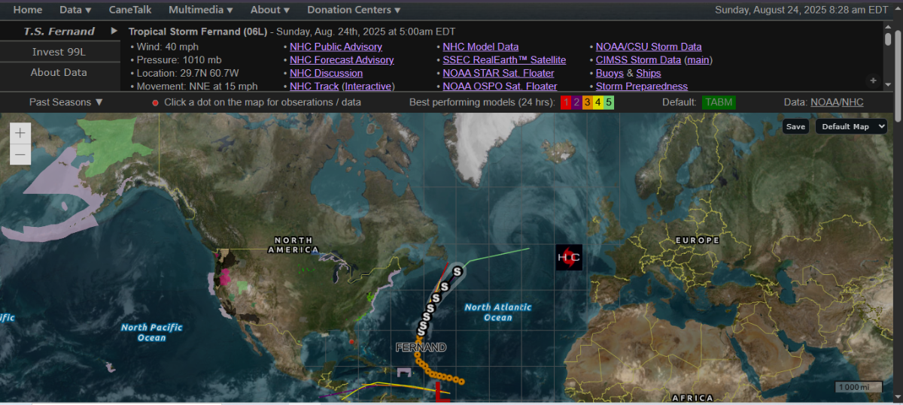Open the NOAA data source link

(x=824, y=102)
